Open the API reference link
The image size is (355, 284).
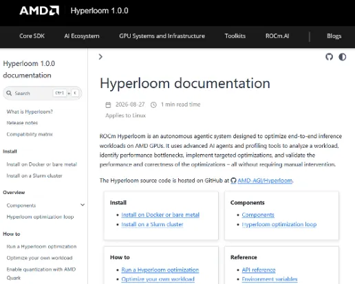(259, 270)
